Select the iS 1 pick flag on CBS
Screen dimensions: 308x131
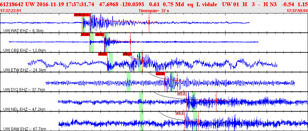coord(100,34)
